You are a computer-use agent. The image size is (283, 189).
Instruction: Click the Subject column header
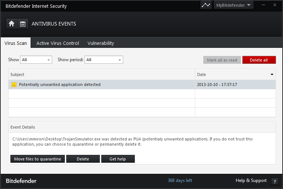[x=102, y=74]
